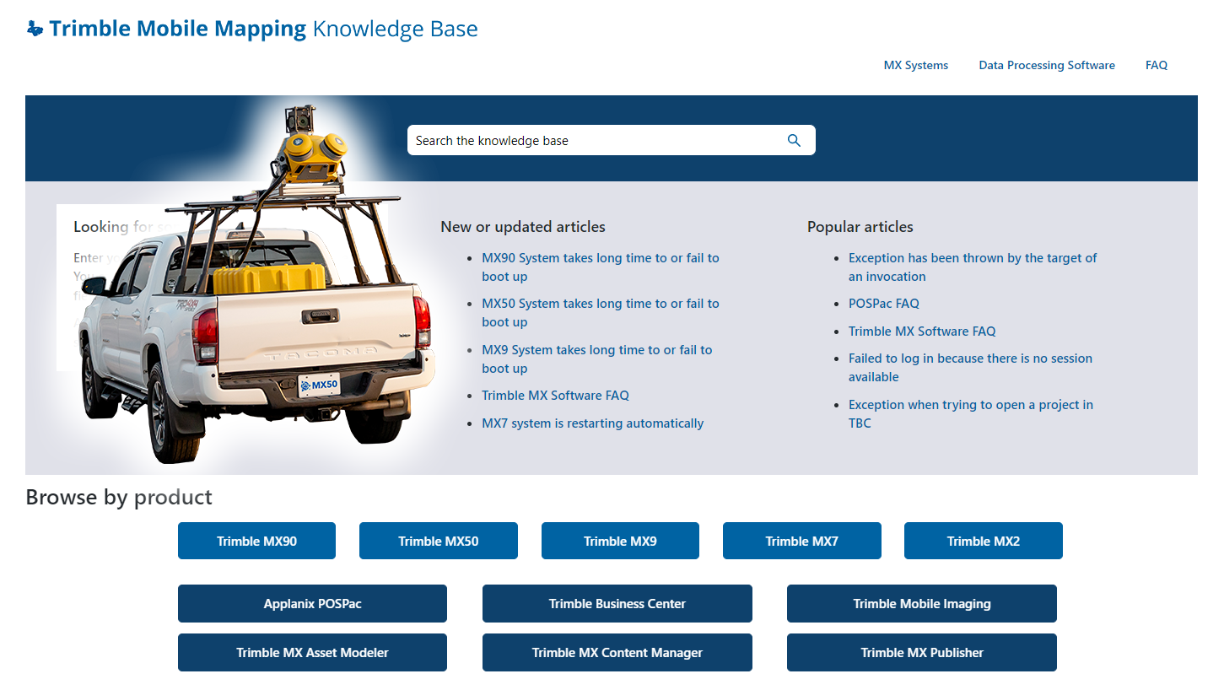The width and height of the screenshot is (1224, 690).
Task: Open the MX Systems menu
Action: (x=915, y=65)
